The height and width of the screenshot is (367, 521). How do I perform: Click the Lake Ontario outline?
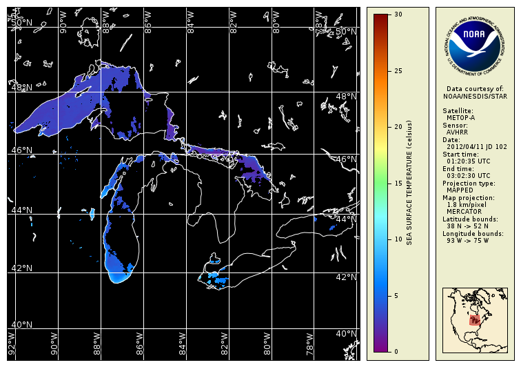(314, 226)
